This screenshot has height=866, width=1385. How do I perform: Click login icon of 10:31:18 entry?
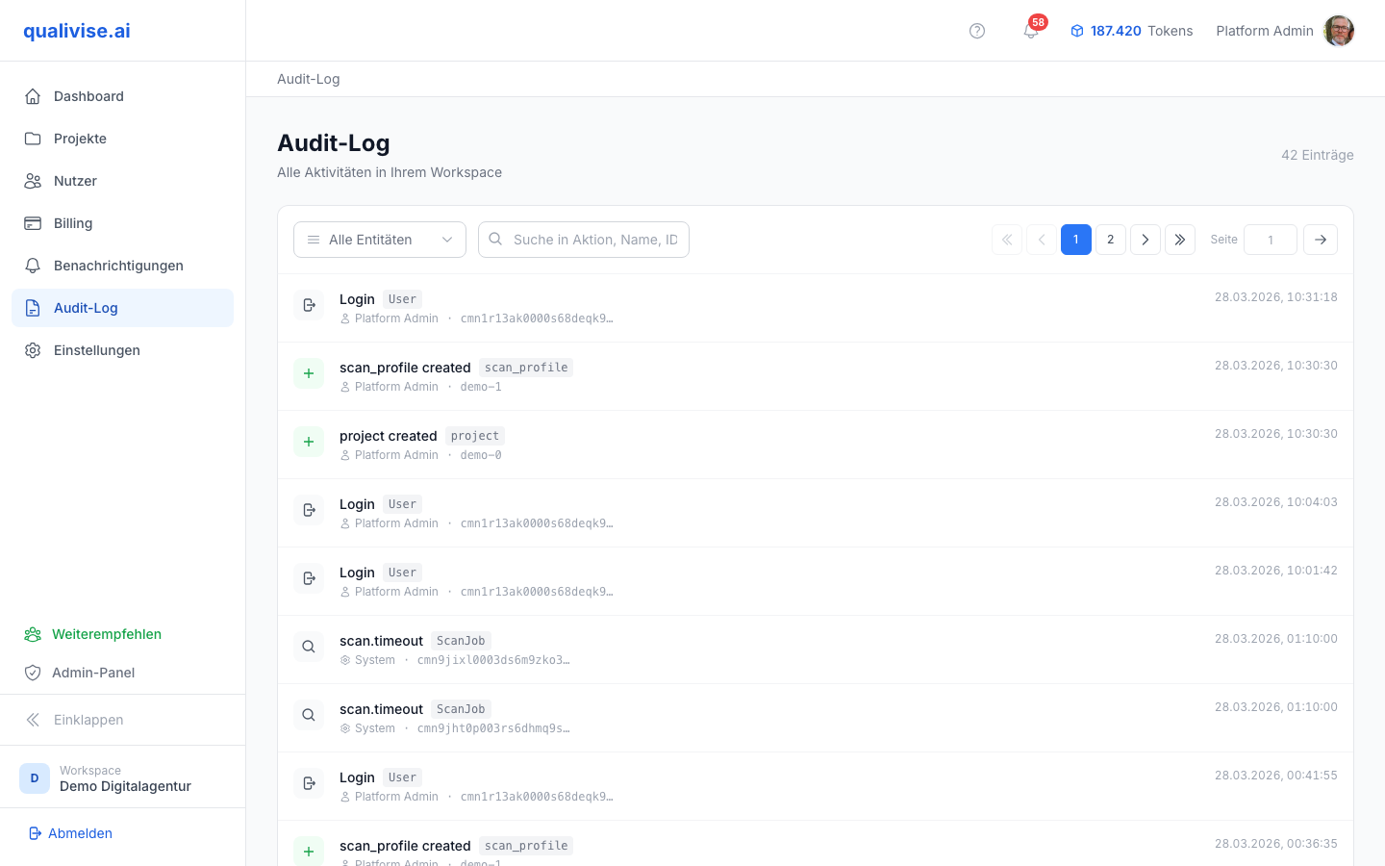click(x=309, y=305)
